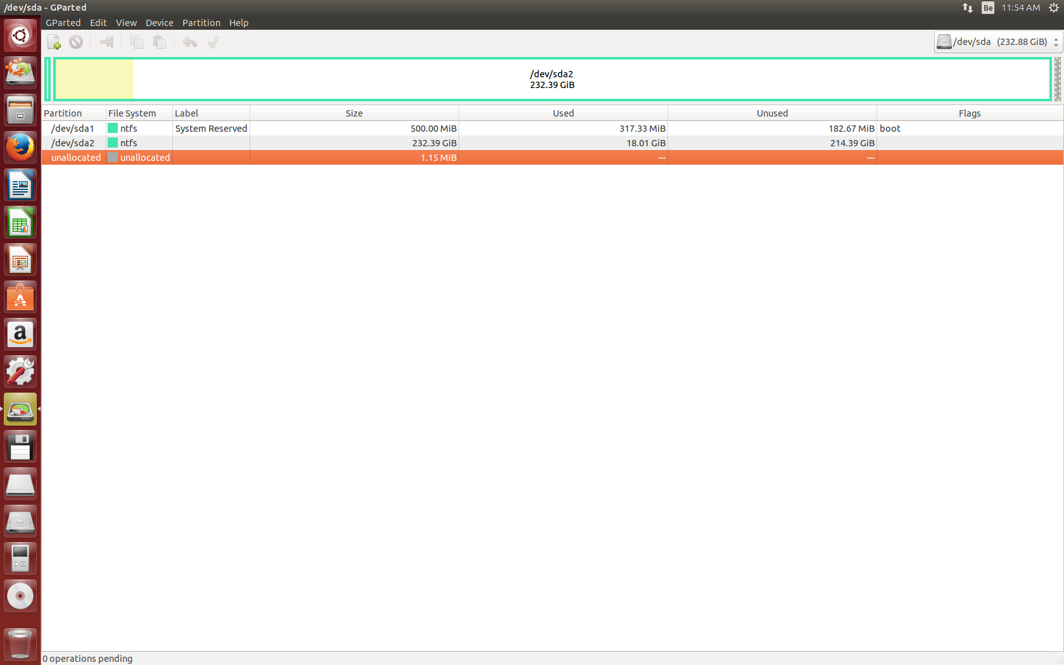Image resolution: width=1064 pixels, height=665 pixels.
Task: Sort by the Label column header
Action: tap(211, 113)
